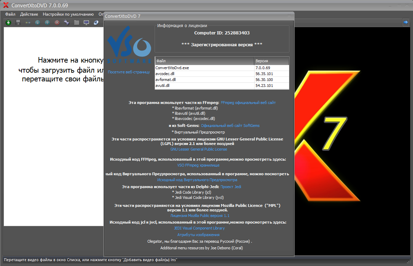Open the JEDI Visual Component Library link
This screenshot has height=266, width=413.
click(199, 228)
